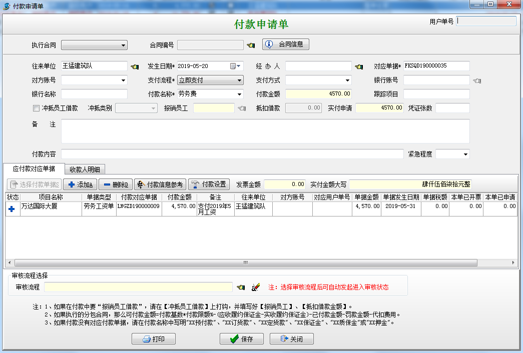
Task: Open the 合同信息 contract info dialog
Action: (286, 44)
